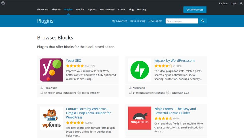The width and height of the screenshot is (244, 138).
Task: Click the WPForms star rating
Action: click(x=75, y=123)
